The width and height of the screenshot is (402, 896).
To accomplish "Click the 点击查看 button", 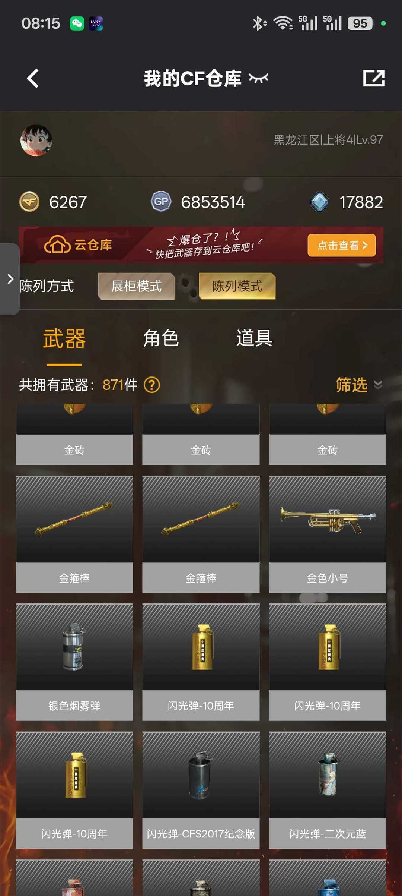I will [x=342, y=245].
